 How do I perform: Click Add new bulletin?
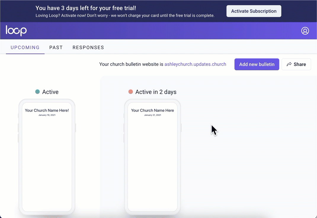pyautogui.click(x=257, y=64)
